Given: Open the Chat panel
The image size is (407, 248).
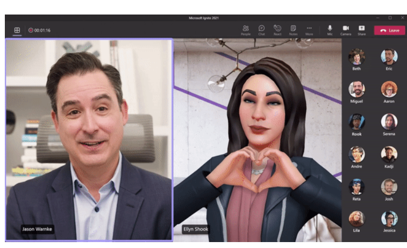Looking at the screenshot, I should (261, 30).
